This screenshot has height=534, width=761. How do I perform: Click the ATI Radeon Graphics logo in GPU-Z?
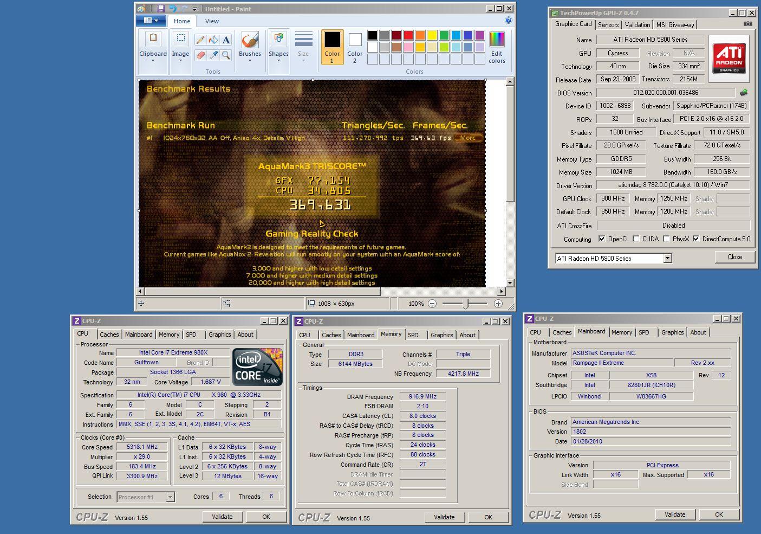click(x=729, y=59)
